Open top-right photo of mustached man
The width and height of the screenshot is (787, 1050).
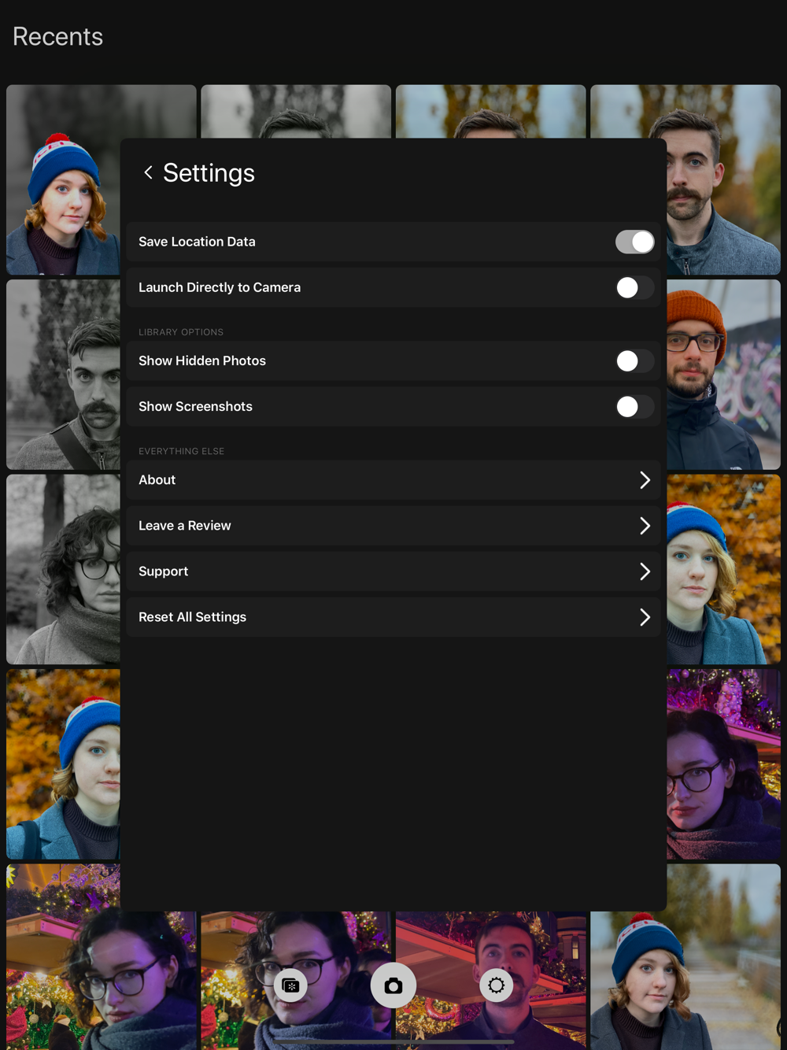click(723, 179)
